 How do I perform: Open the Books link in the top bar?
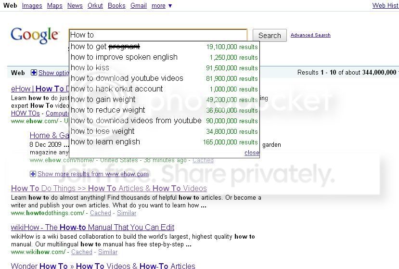point(116,5)
